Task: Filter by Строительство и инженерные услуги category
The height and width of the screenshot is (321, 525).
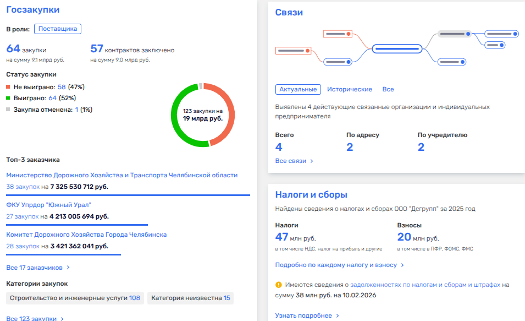Action: (74, 298)
